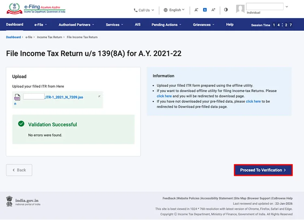The image size is (304, 220).
Task: Open the uploaded ITR-1_2021_N_7209.json file link
Action: tap(64, 97)
